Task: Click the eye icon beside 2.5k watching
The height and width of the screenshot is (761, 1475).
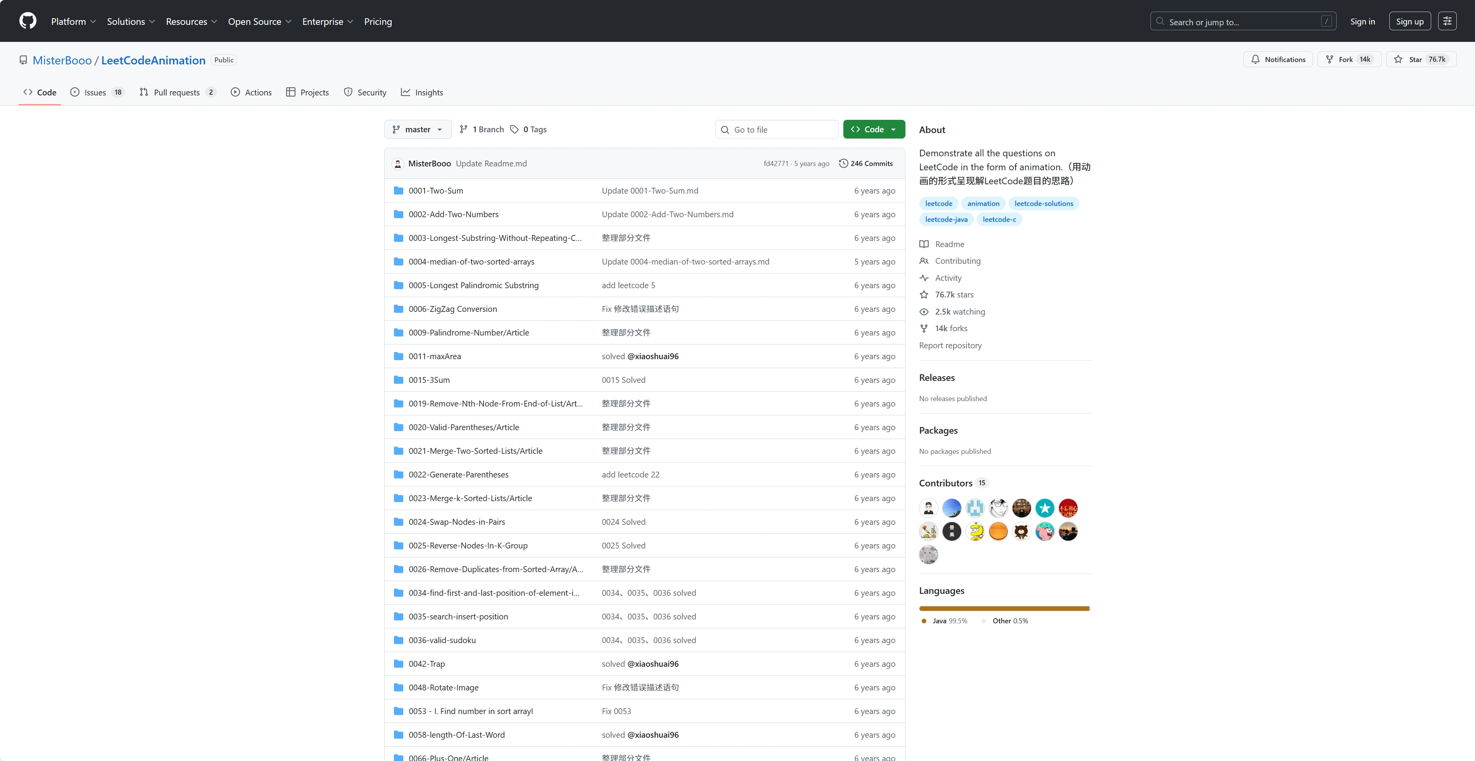Action: [924, 312]
